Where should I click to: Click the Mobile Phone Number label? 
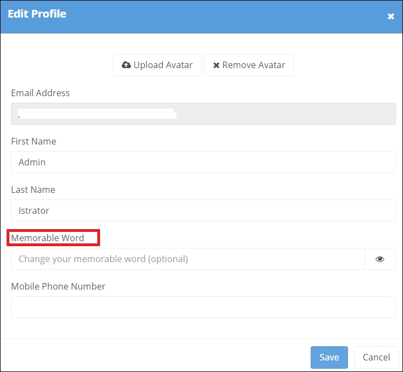tap(58, 286)
